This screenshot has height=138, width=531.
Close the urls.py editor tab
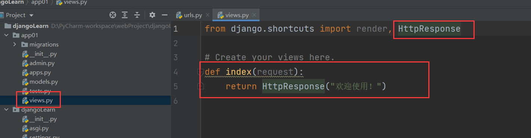[x=208, y=15]
